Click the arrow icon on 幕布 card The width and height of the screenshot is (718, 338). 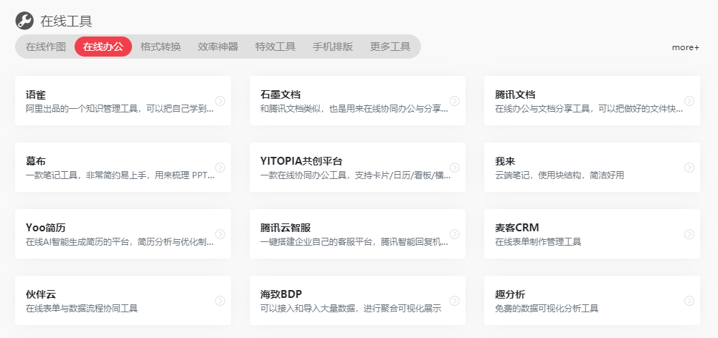pyautogui.click(x=220, y=168)
